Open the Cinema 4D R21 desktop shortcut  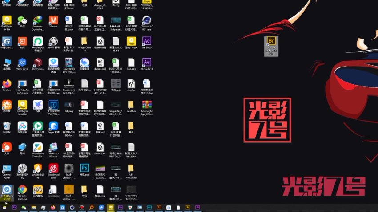(146, 20)
